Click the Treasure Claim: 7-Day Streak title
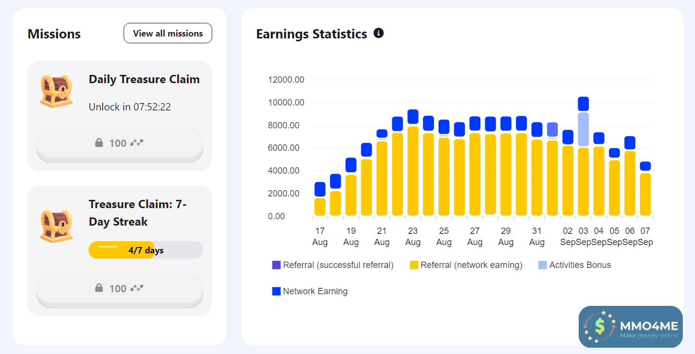 coord(138,213)
